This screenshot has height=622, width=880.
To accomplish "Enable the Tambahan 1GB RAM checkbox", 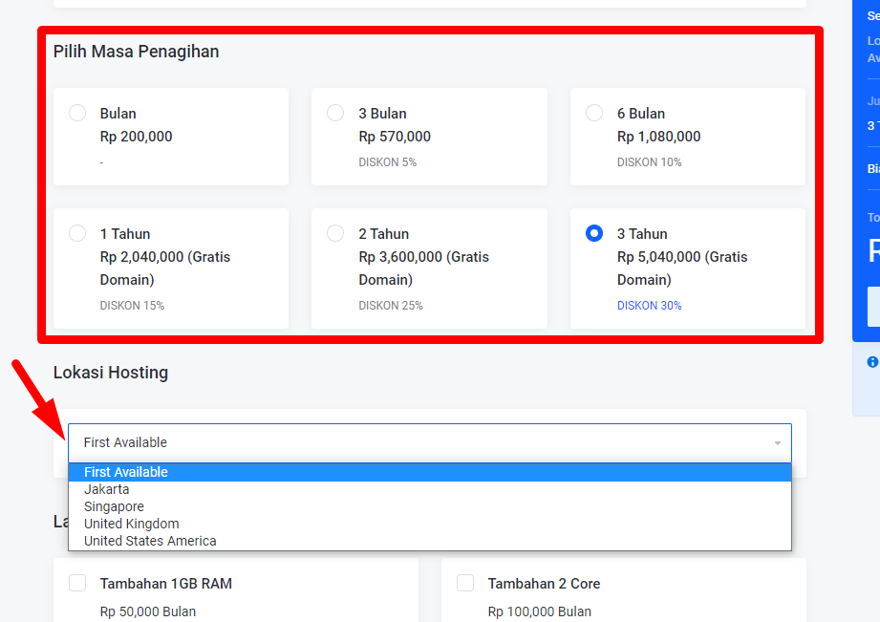I will (78, 584).
